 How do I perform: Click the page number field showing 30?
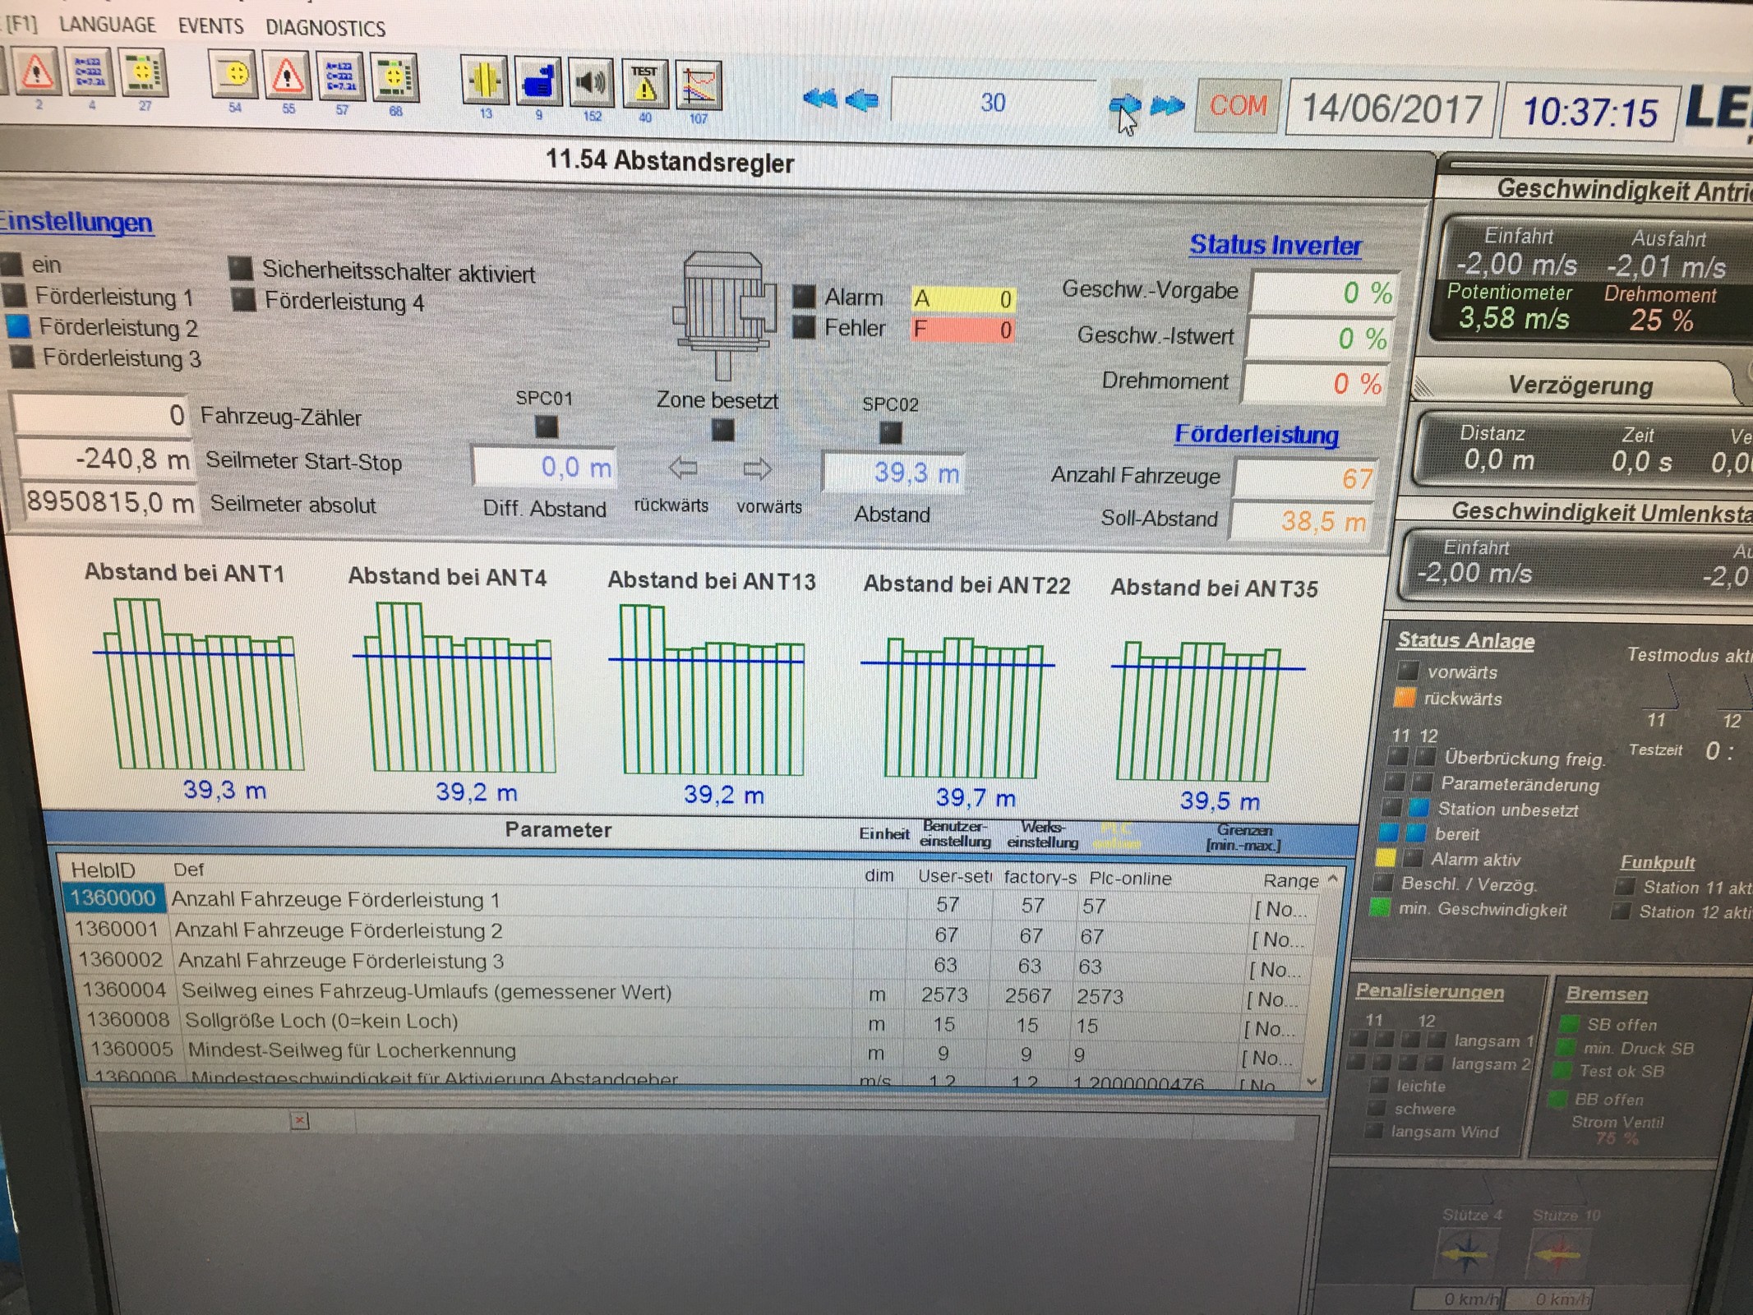tap(993, 102)
